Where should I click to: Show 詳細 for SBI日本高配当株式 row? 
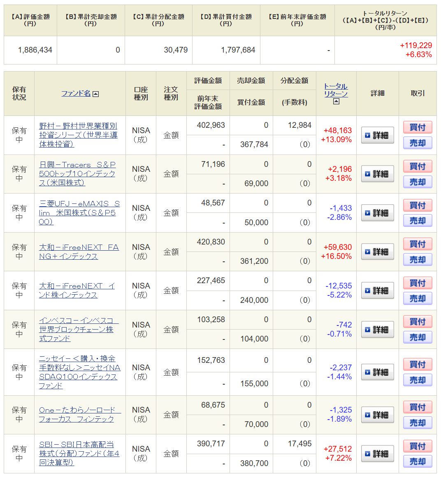tap(378, 454)
